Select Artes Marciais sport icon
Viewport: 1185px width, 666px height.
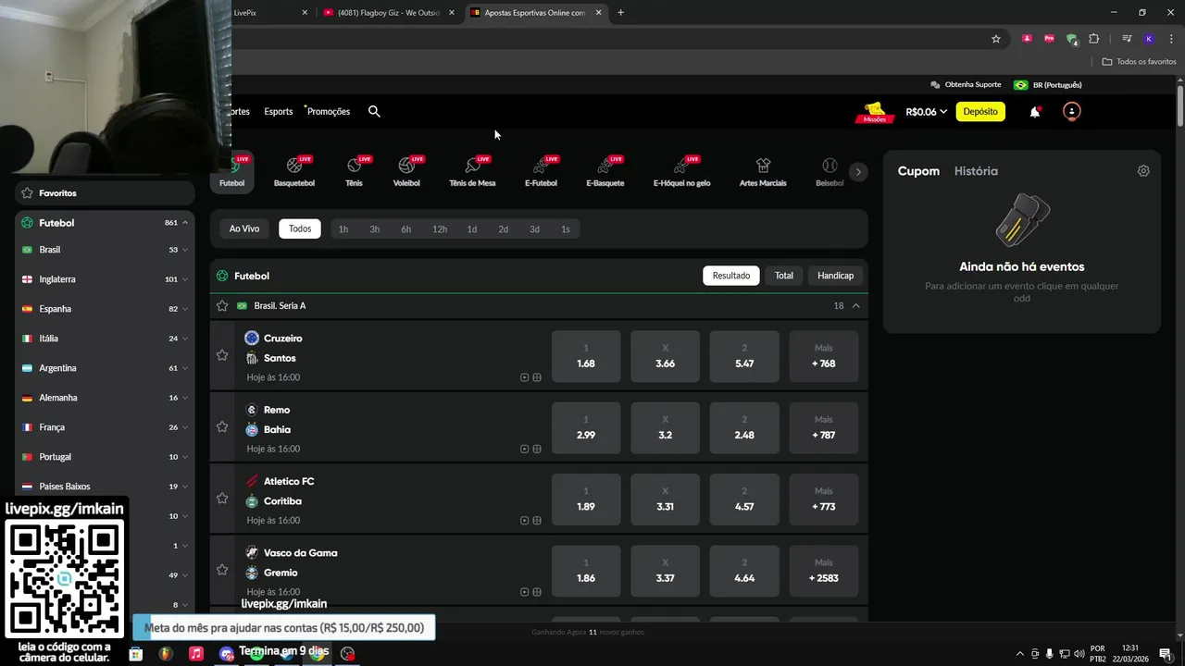[763, 171]
